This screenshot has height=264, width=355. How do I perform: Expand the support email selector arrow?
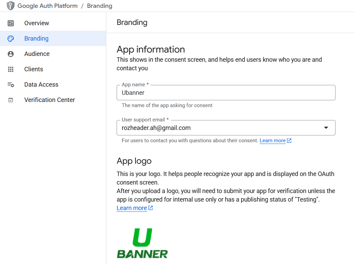pos(326,128)
